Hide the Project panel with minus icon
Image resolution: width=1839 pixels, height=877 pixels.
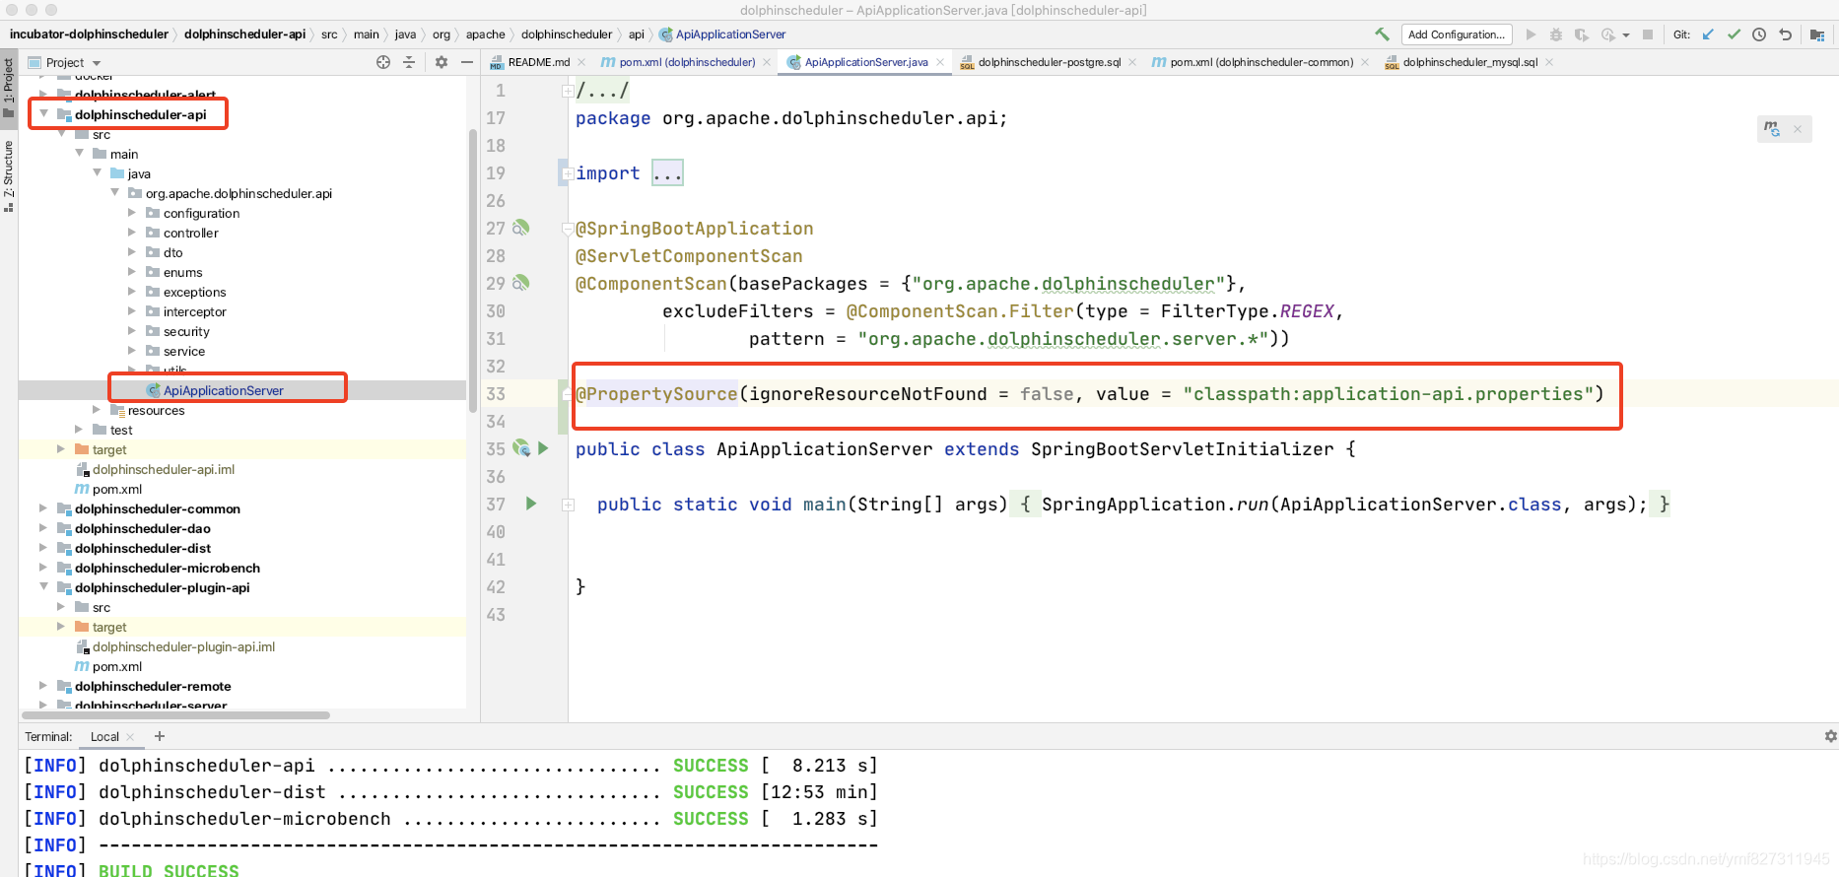[x=467, y=62]
